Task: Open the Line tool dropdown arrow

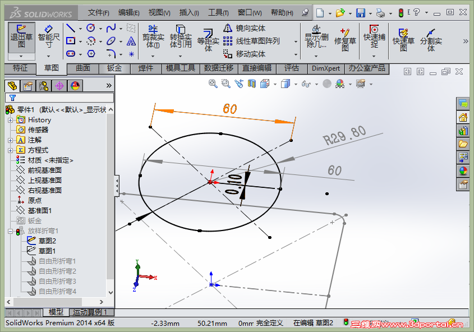Action: pos(80,29)
